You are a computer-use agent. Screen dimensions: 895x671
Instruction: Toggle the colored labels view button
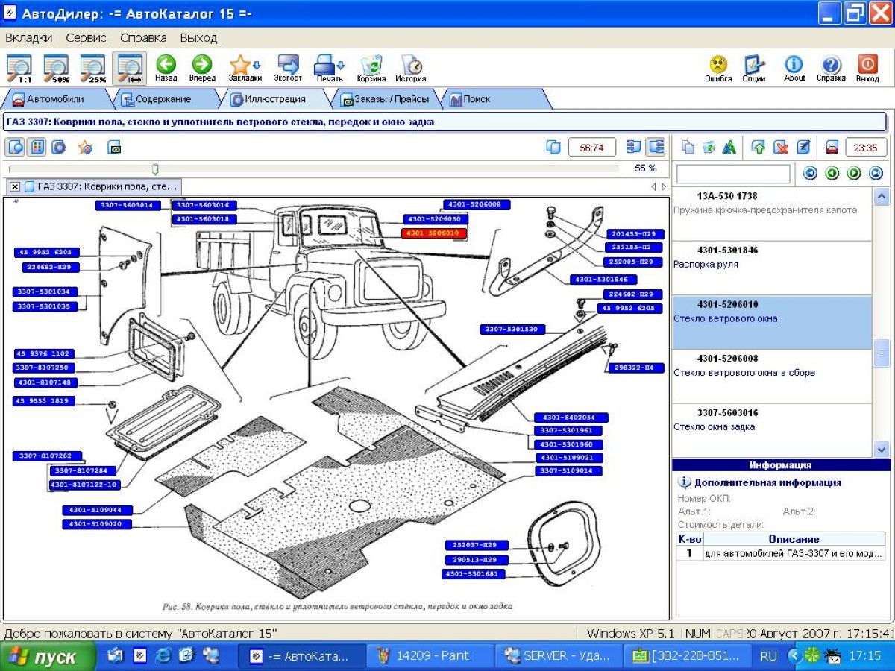[37, 148]
